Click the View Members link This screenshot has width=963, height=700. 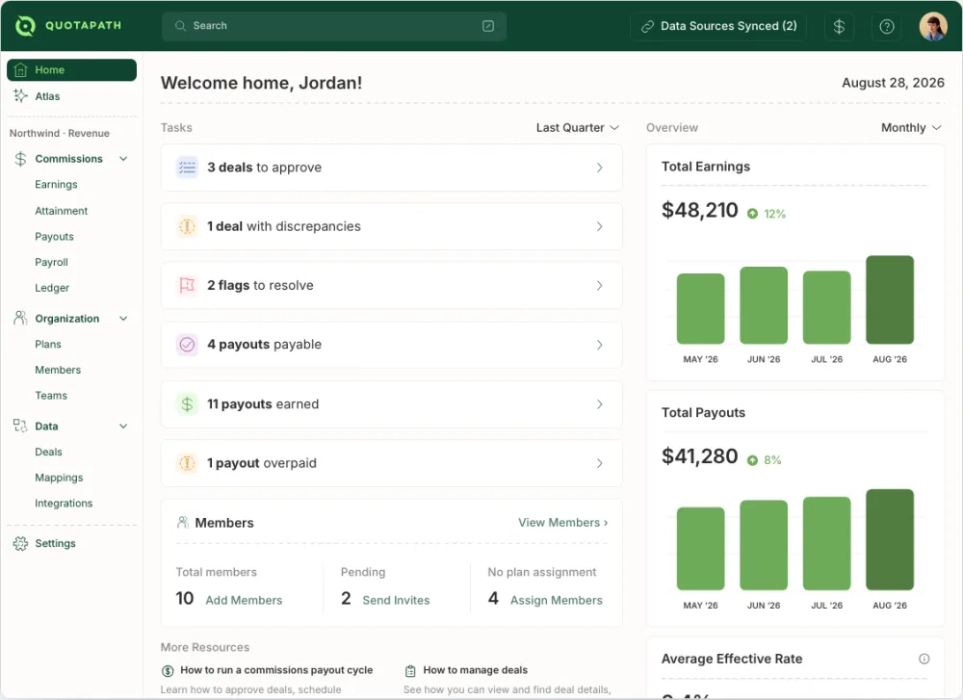point(562,523)
